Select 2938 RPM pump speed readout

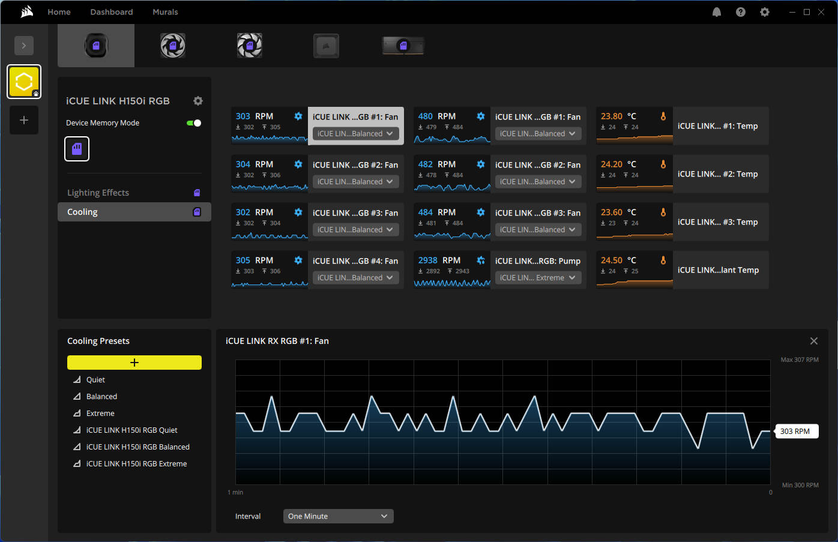coord(439,260)
